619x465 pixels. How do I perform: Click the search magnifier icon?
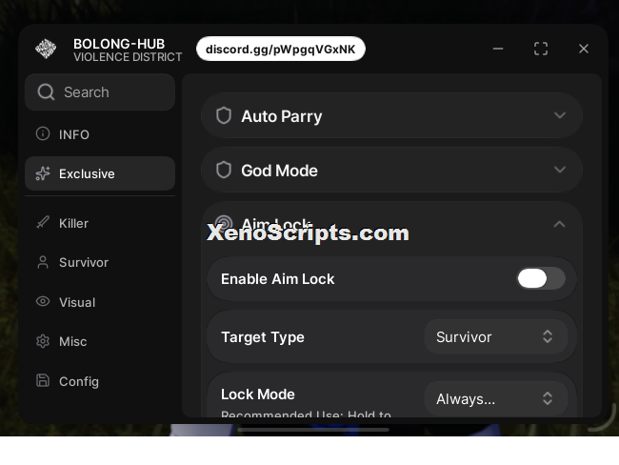click(x=46, y=92)
